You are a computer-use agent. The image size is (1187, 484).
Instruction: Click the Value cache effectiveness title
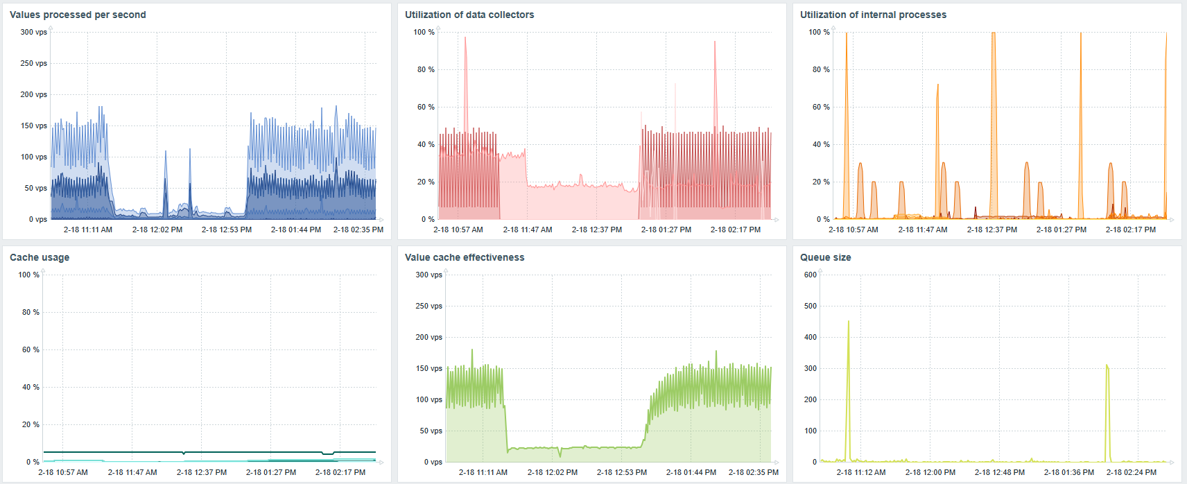click(465, 257)
